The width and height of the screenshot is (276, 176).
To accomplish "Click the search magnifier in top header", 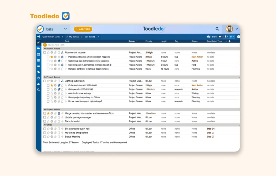I will coord(217,29).
